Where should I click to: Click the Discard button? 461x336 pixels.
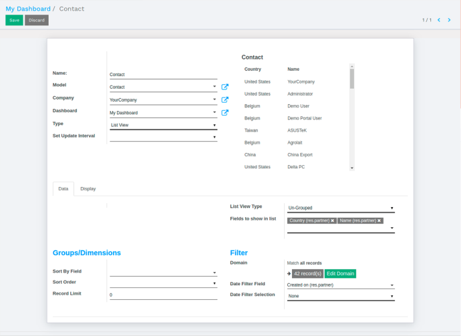[x=37, y=20]
